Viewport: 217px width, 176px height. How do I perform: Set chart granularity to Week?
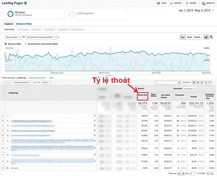tap(189, 37)
